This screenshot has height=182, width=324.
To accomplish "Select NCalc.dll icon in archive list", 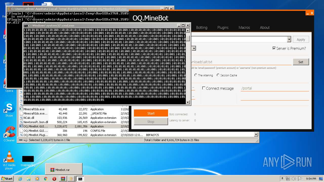I will 22,118.
